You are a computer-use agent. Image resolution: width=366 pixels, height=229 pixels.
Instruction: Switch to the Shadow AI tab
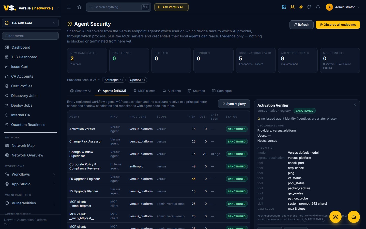(x=81, y=91)
